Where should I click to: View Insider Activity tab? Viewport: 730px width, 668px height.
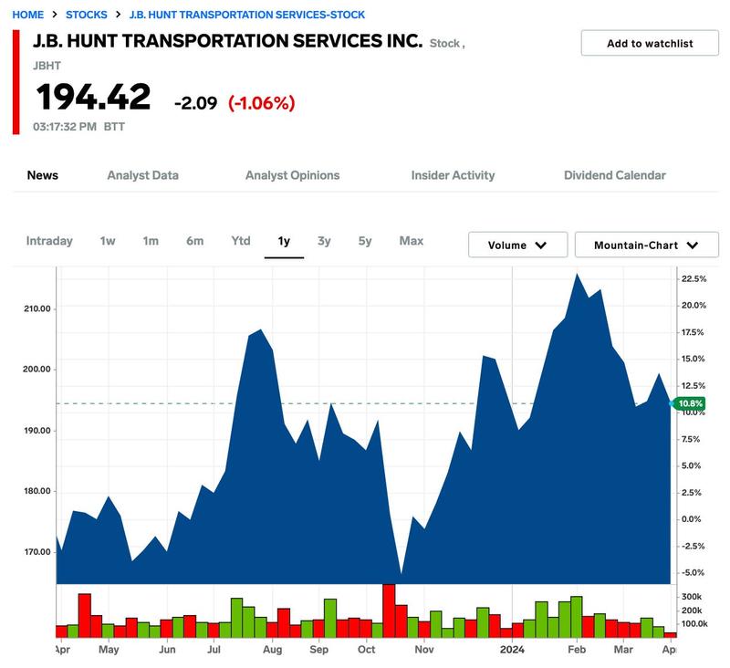click(x=453, y=175)
